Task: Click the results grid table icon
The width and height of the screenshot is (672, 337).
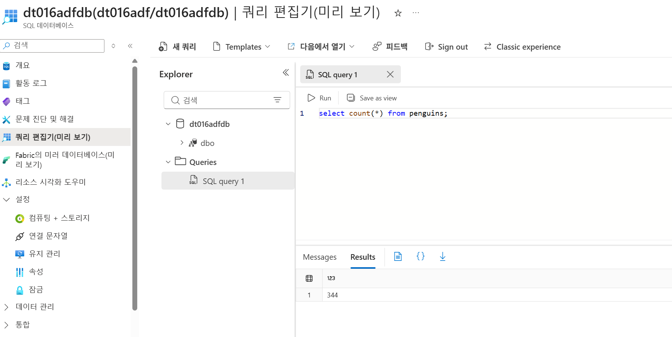Action: pyautogui.click(x=309, y=278)
